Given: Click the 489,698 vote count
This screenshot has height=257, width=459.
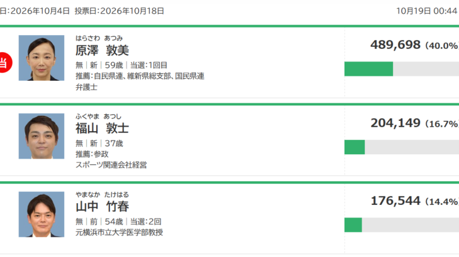Looking at the screenshot, I should pyautogui.click(x=395, y=45).
